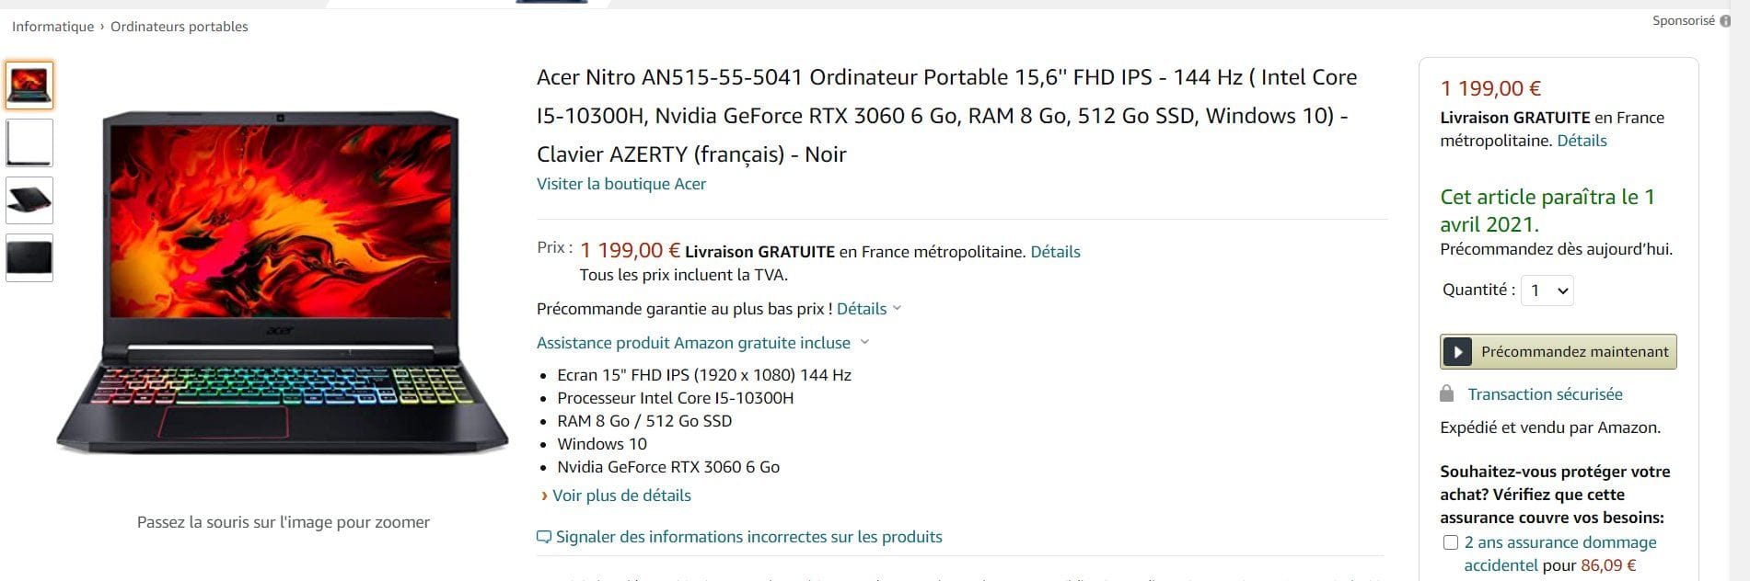The height and width of the screenshot is (581, 1750).
Task: Click the orange chevron before Voir plus de détails
Action: [x=544, y=496]
